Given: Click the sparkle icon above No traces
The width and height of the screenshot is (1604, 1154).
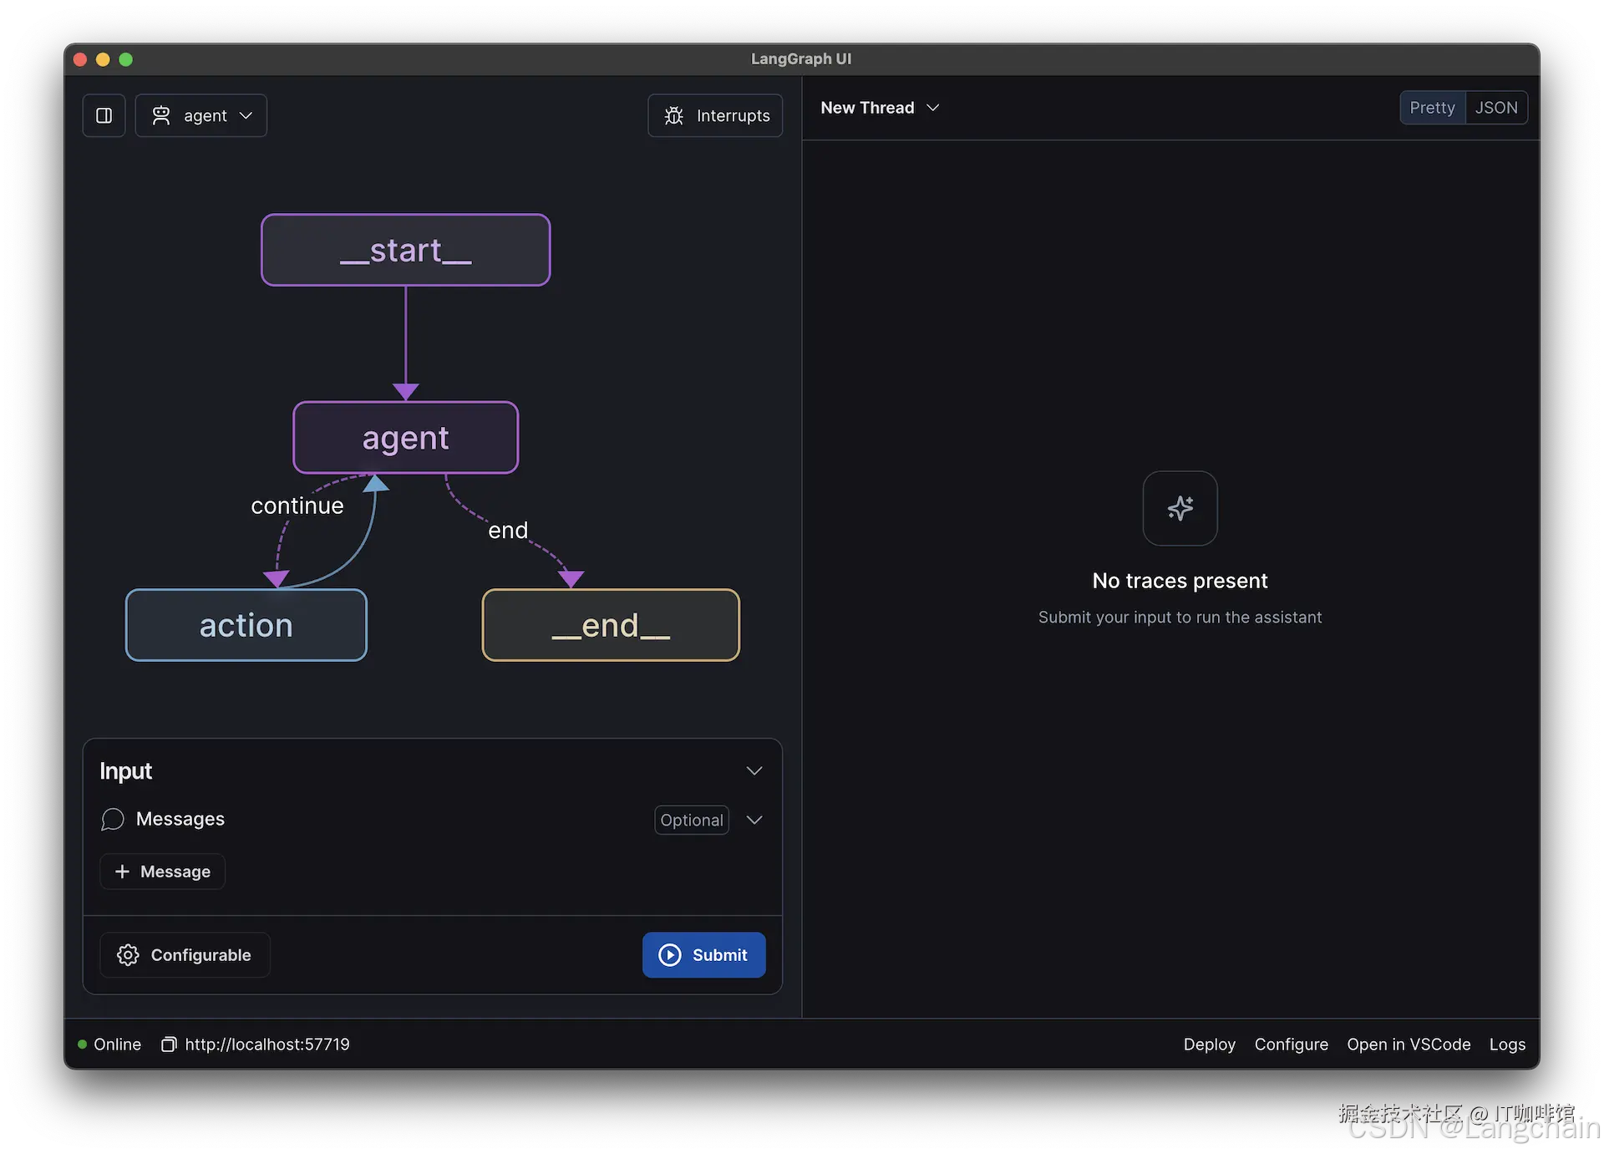Looking at the screenshot, I should click(x=1180, y=508).
